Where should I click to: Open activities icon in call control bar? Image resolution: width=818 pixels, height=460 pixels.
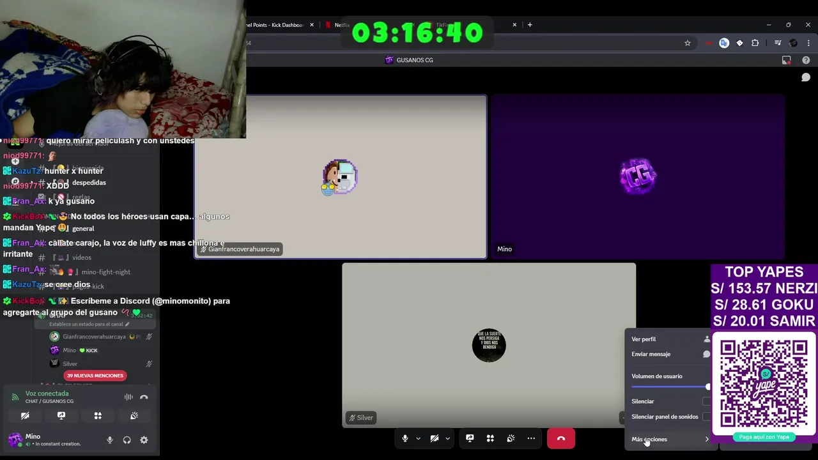click(490, 438)
